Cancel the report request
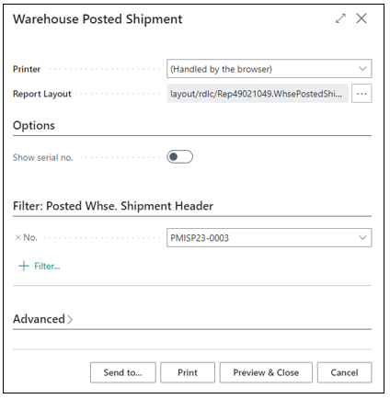This screenshot has height=399, width=390. (344, 372)
